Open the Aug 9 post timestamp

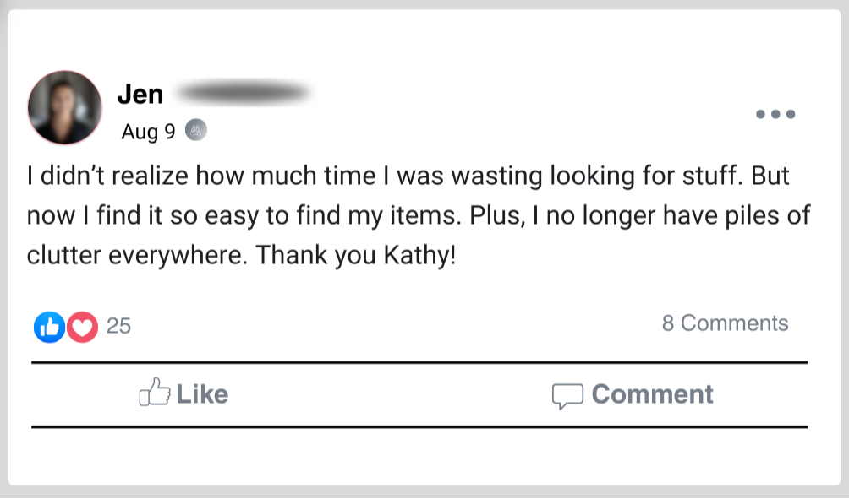click(148, 132)
